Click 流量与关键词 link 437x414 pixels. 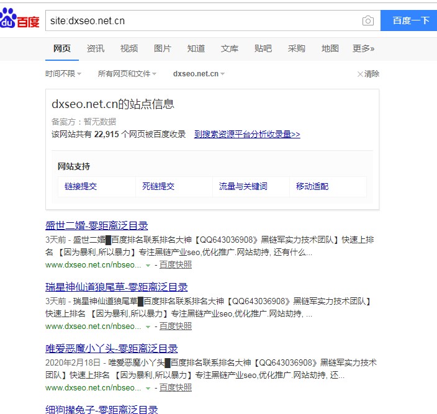click(x=243, y=186)
